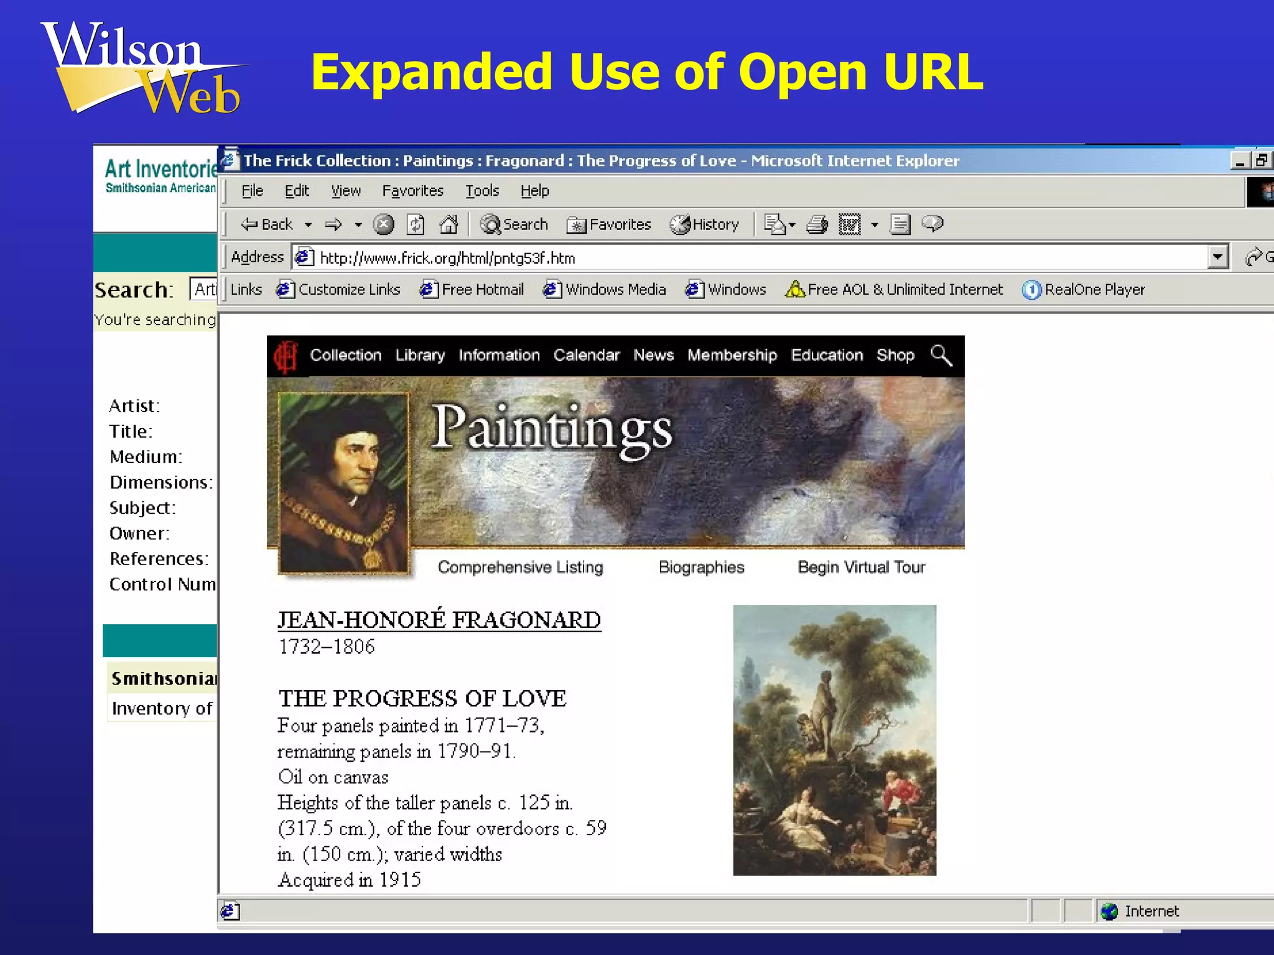Open the Education nav item
This screenshot has height=955, width=1274.
tap(827, 355)
